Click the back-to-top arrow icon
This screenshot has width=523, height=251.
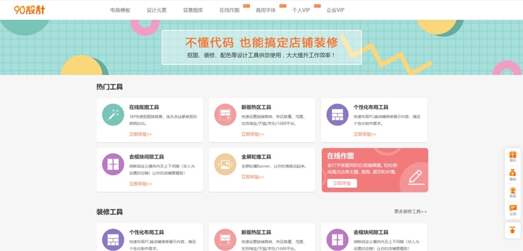pyautogui.click(x=512, y=230)
